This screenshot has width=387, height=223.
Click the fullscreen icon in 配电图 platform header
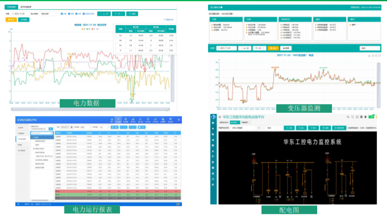click(357, 117)
